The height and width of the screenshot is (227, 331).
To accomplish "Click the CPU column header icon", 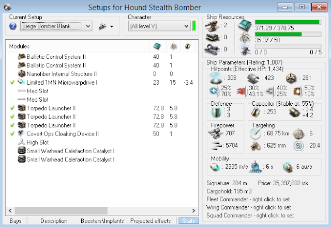I will click(x=157, y=46).
